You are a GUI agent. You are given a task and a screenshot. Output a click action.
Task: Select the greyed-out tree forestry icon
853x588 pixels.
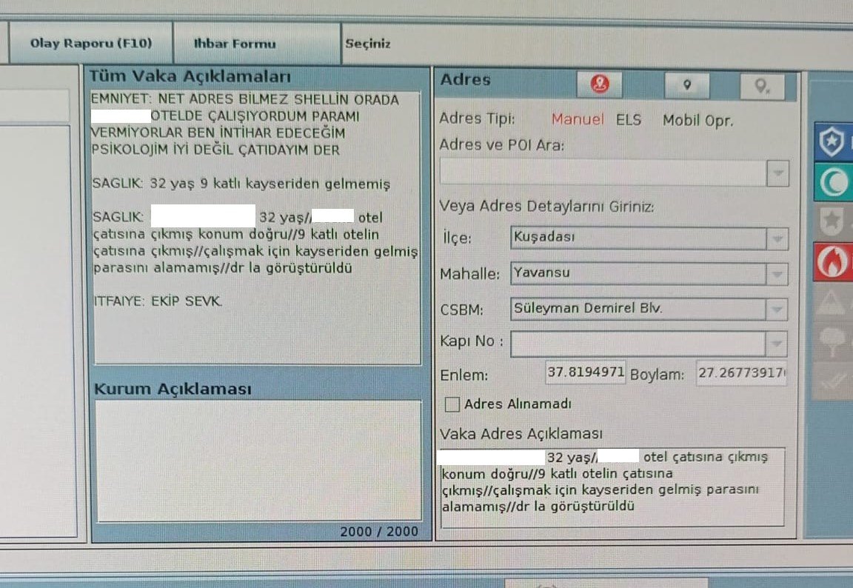point(833,341)
